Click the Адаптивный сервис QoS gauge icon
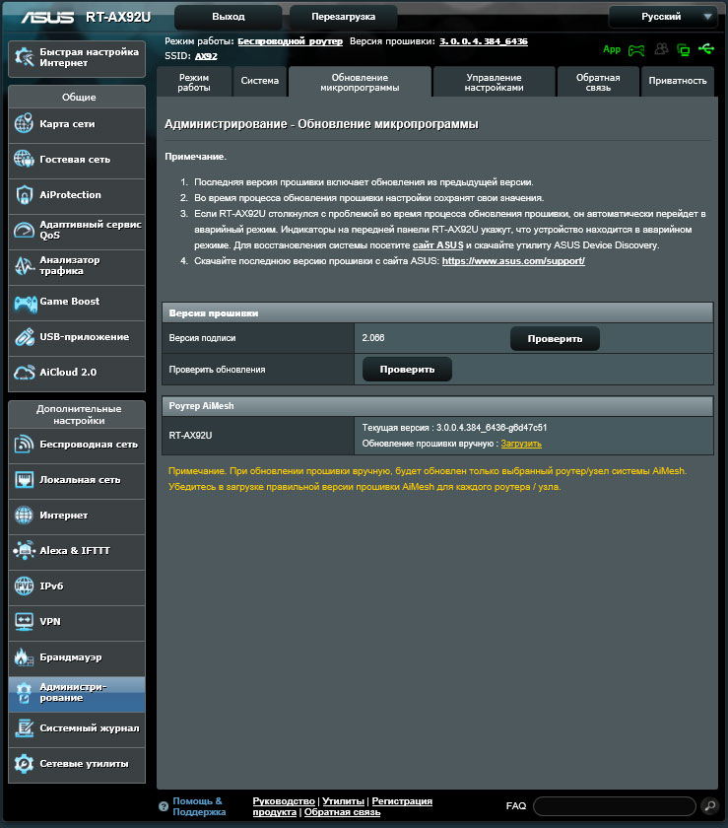This screenshot has width=728, height=828. point(25,231)
